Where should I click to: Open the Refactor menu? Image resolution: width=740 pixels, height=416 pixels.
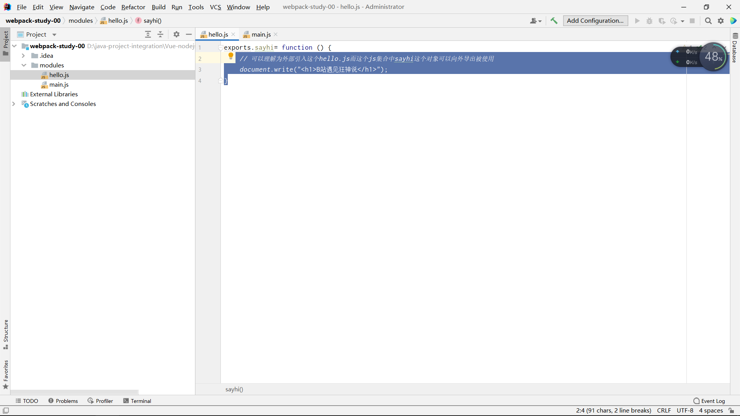(133, 7)
